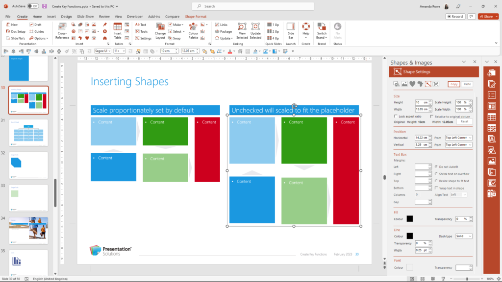Select the slide 34 thumbnail
This screenshot has width=502, height=282.
28,230
